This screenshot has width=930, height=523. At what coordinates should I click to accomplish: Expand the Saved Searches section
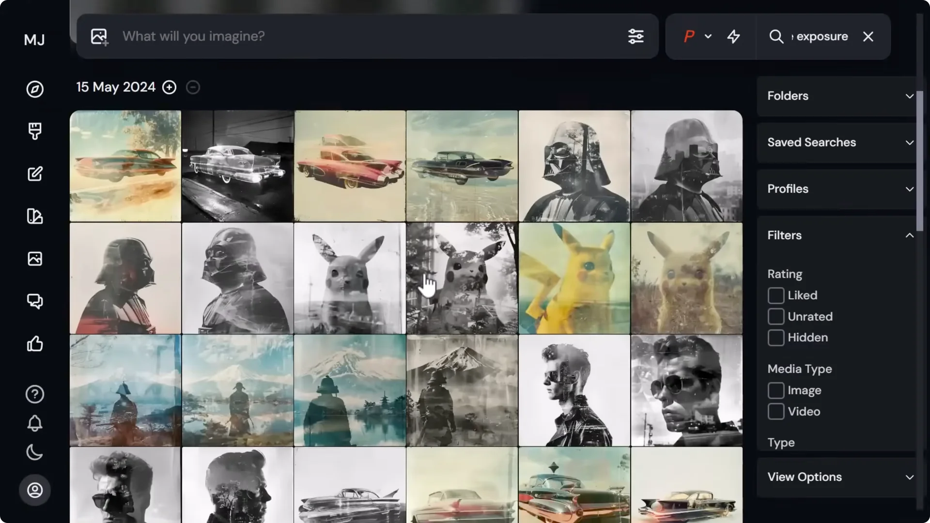click(837, 142)
